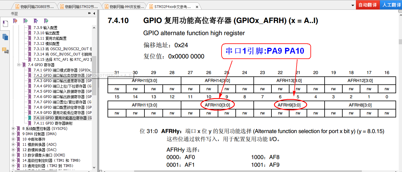This screenshot has height=172, width=402.
Task: Expand 12 数模转换器 (DAC) node
Action: 13,150
